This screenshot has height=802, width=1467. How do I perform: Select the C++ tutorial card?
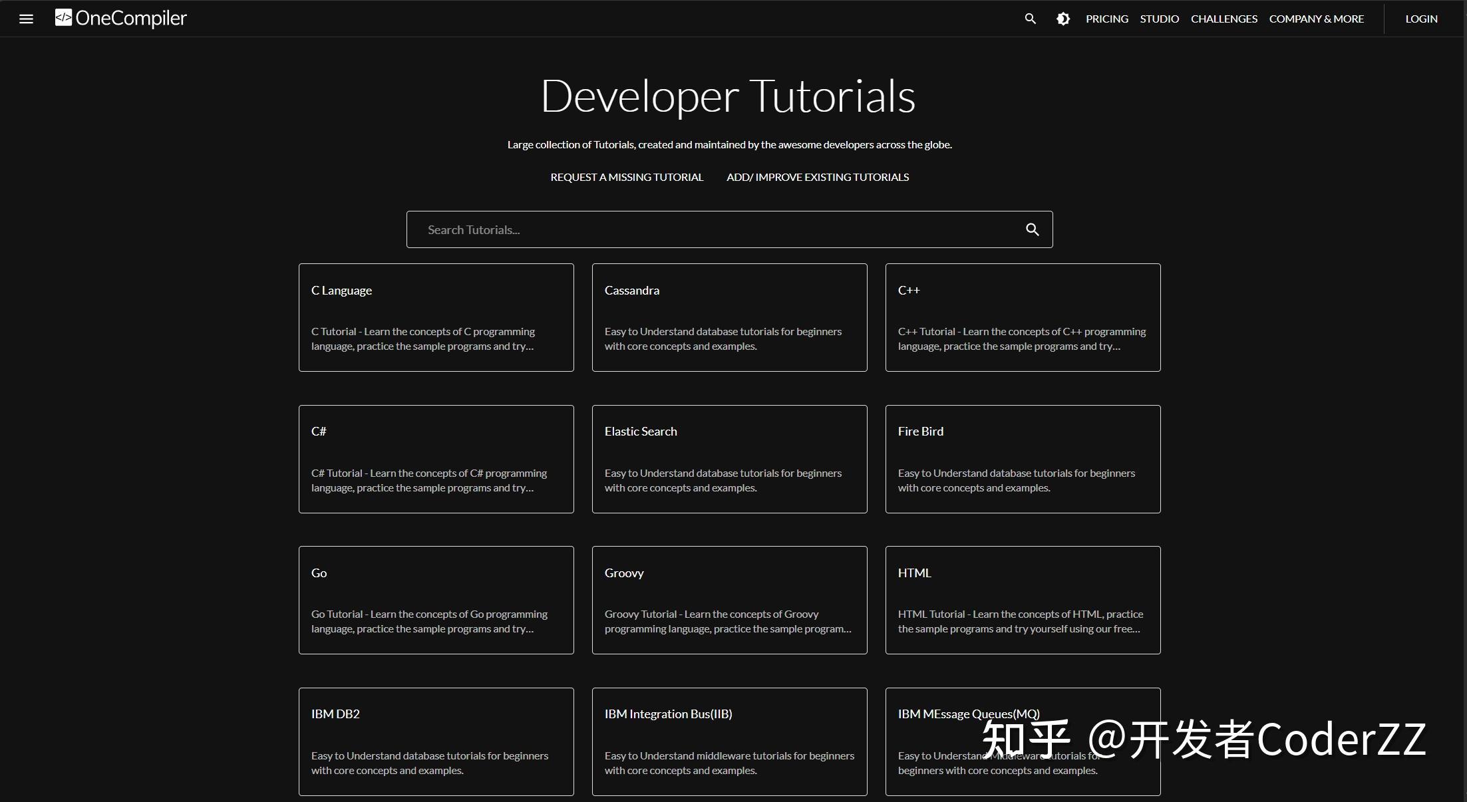point(1023,317)
